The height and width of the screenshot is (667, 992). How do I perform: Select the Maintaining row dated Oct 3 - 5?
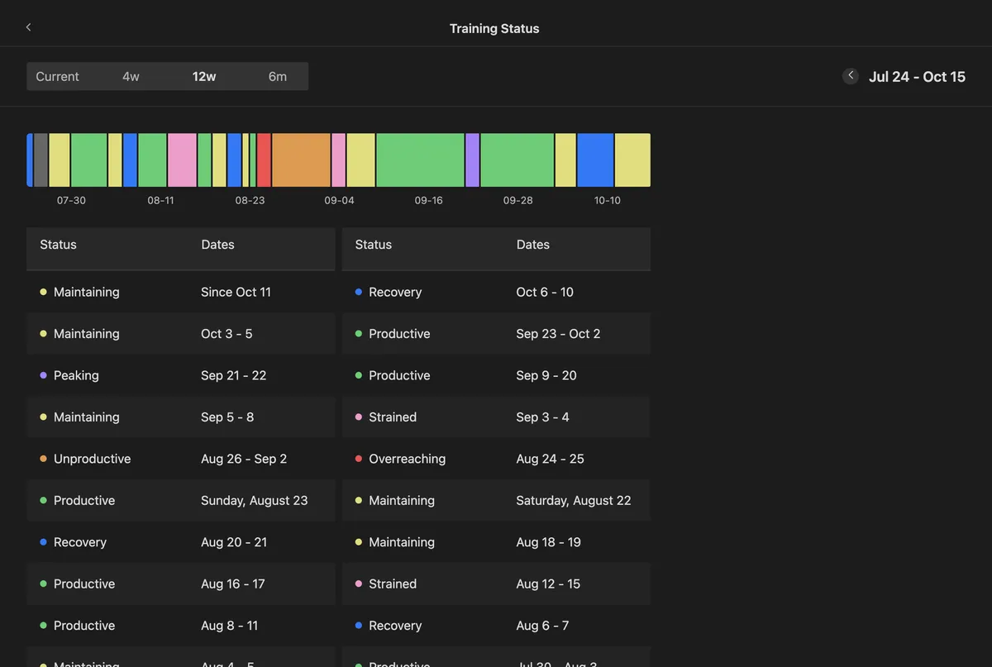point(180,334)
